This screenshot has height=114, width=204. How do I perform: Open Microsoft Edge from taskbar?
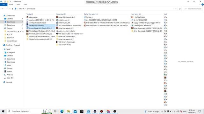click(62, 111)
